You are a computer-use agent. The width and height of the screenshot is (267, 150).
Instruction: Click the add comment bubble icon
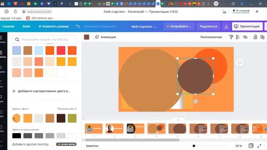coord(239,62)
